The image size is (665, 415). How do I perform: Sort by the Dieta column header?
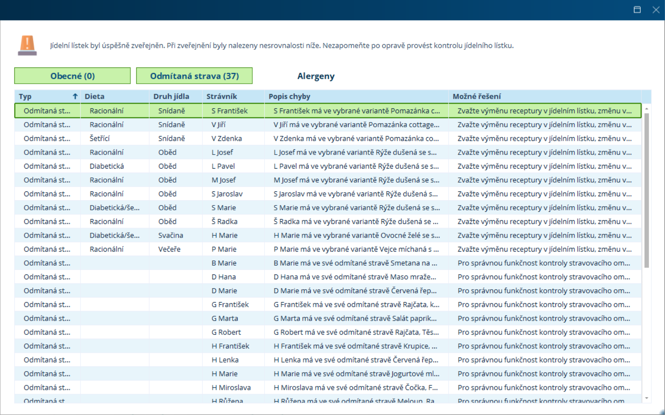115,96
